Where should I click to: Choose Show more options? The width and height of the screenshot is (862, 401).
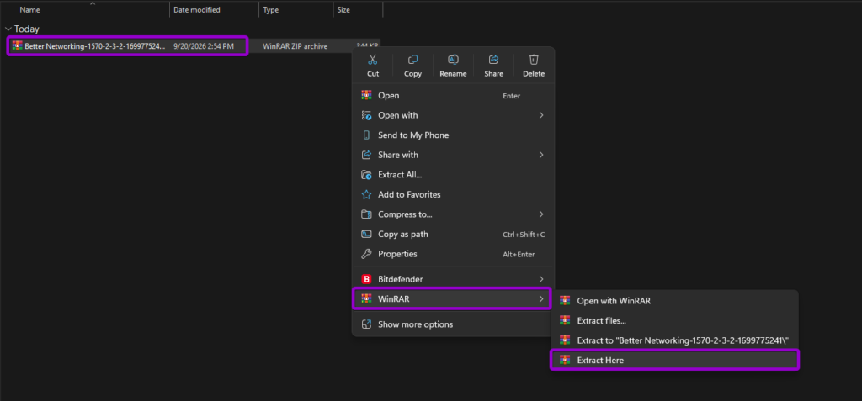click(x=453, y=324)
